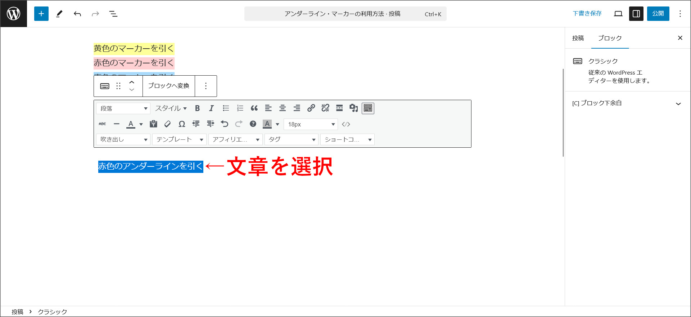Click the editor toolbar Undo icon
The width and height of the screenshot is (691, 317).
click(225, 124)
